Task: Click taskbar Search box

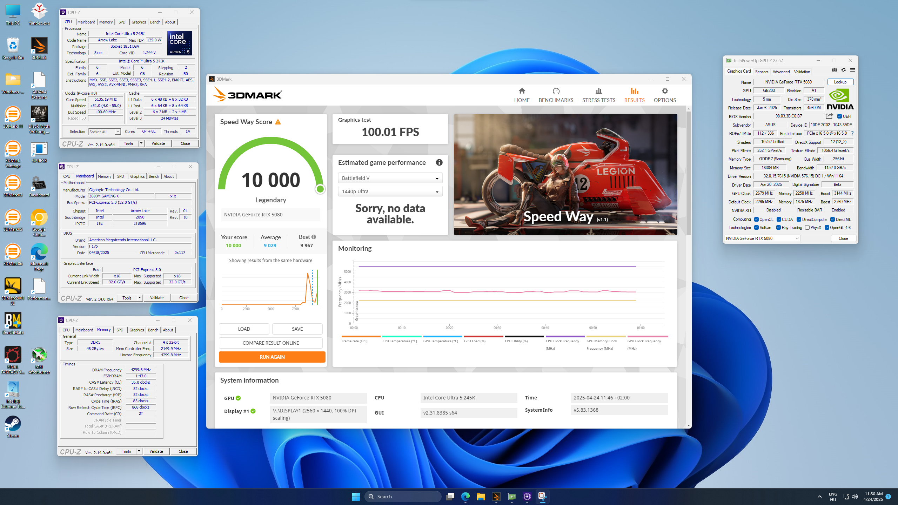Action: (x=403, y=497)
